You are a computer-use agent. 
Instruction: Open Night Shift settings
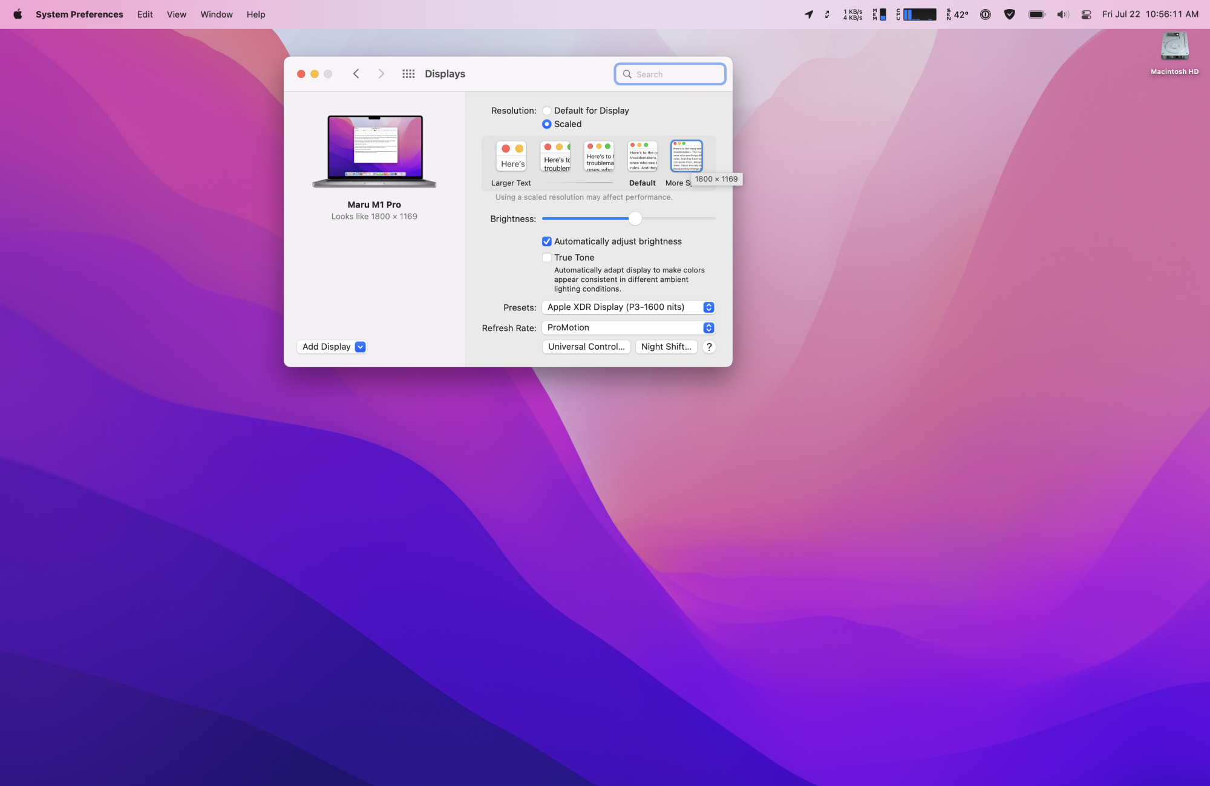pos(666,347)
